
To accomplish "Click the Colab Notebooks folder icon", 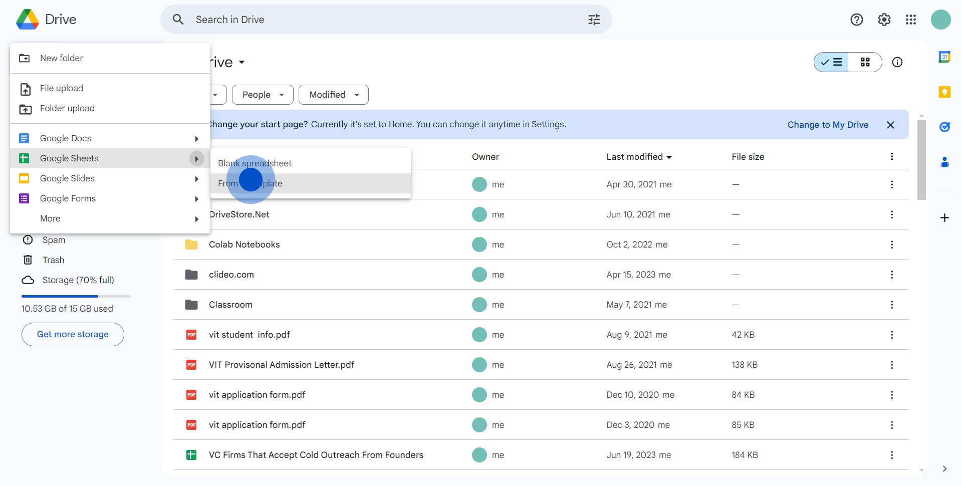I will coord(191,245).
